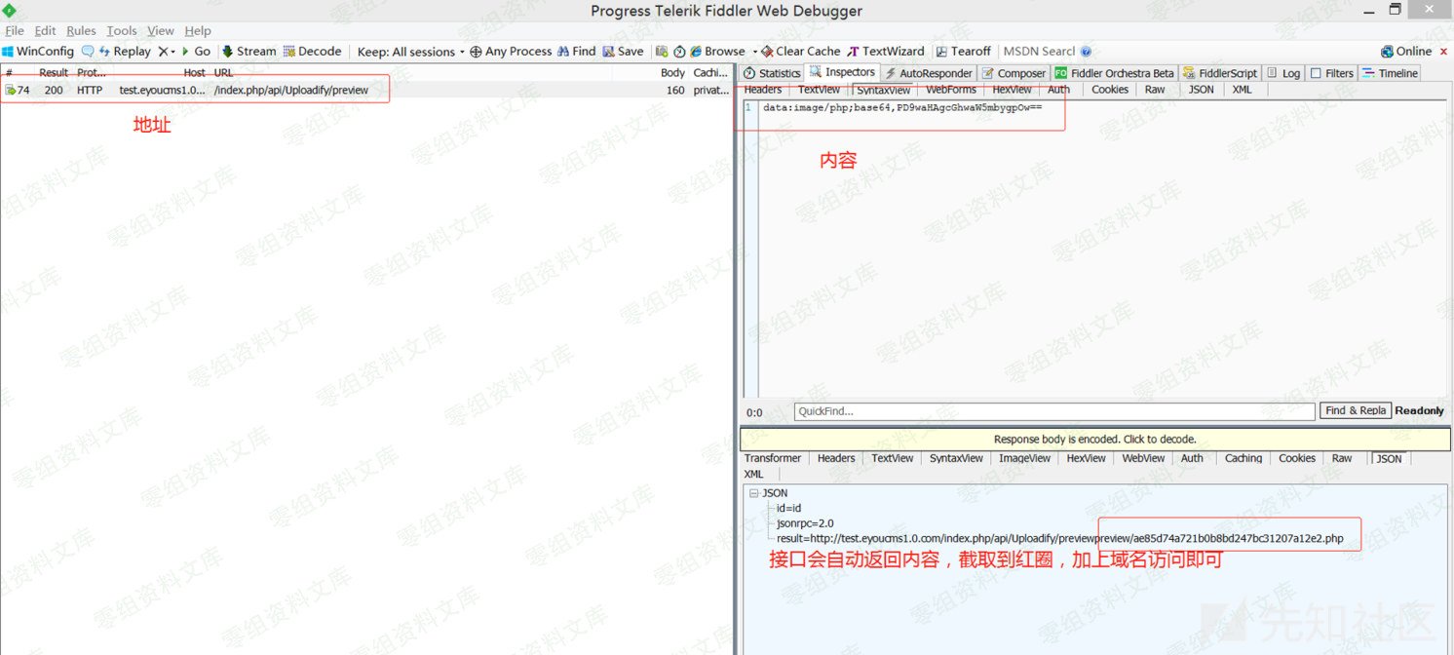The width and height of the screenshot is (1454, 655).
Task: Switch to the Inspectors tab
Action: [x=842, y=72]
